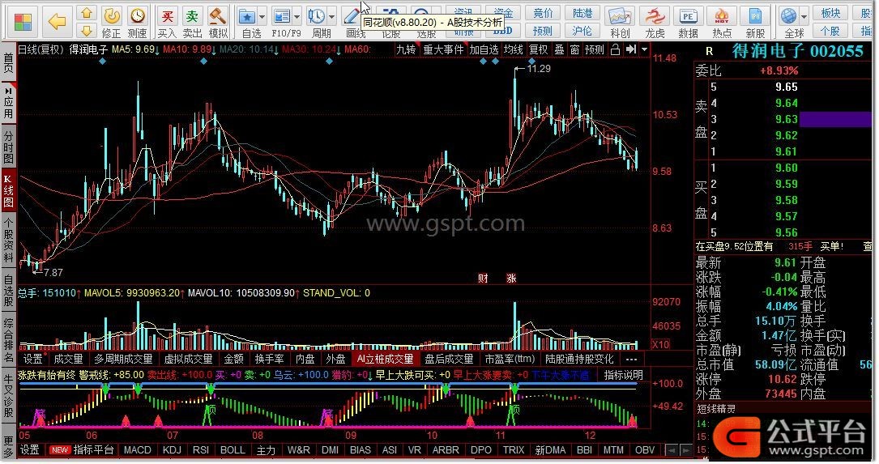Image resolution: width=879 pixels, height=464 pixels.
Task: Expand the 周期 dropdown arrow
Action: pyautogui.click(x=332, y=17)
